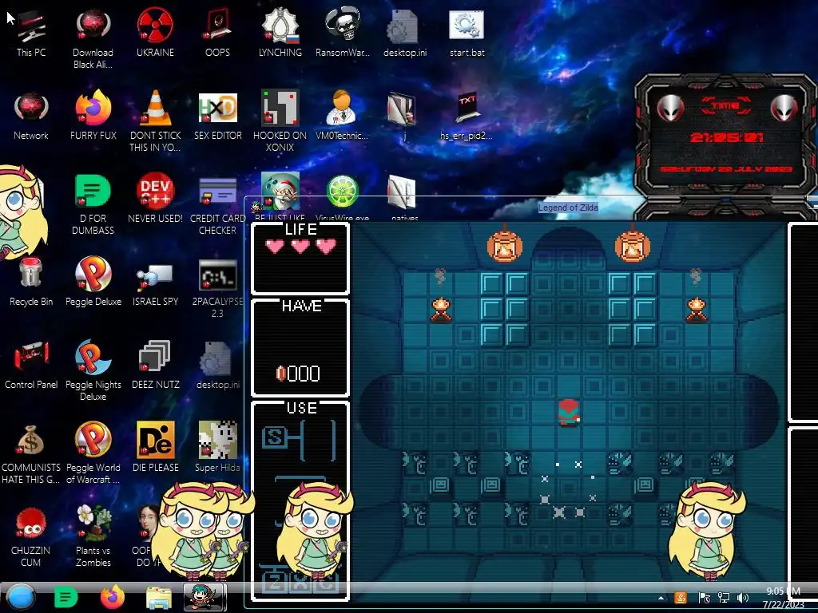The height and width of the screenshot is (613, 818).
Task: Open the hs_err_pid2... text file
Action: coord(467,116)
